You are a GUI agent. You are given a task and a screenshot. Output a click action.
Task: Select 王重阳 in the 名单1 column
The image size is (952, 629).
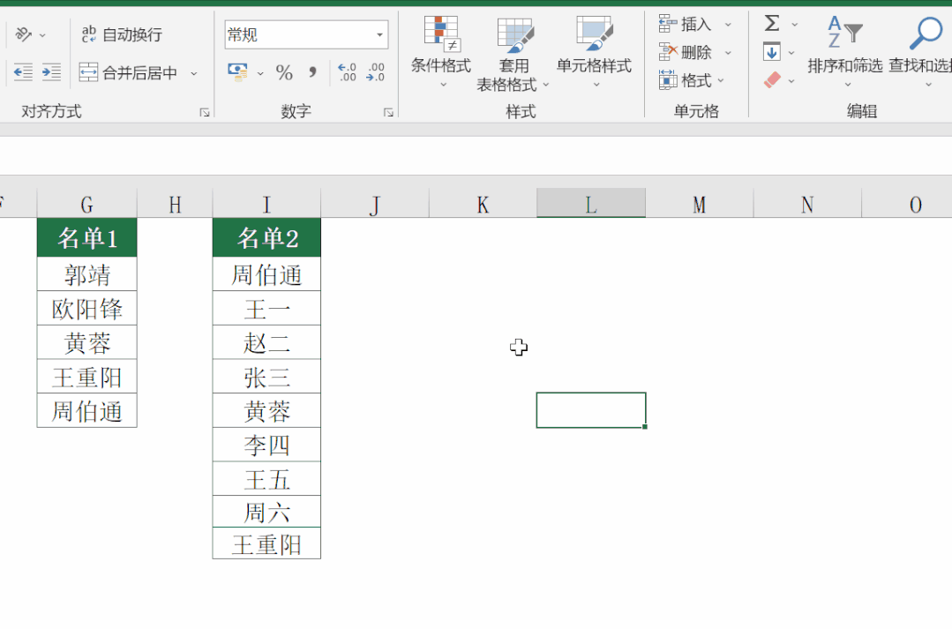pos(86,377)
